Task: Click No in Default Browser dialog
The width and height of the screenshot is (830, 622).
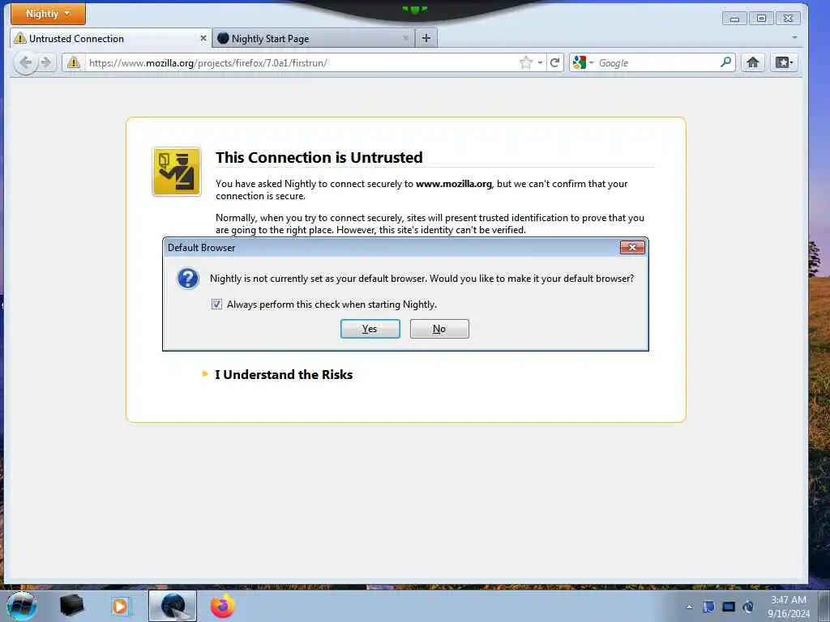Action: click(x=439, y=329)
